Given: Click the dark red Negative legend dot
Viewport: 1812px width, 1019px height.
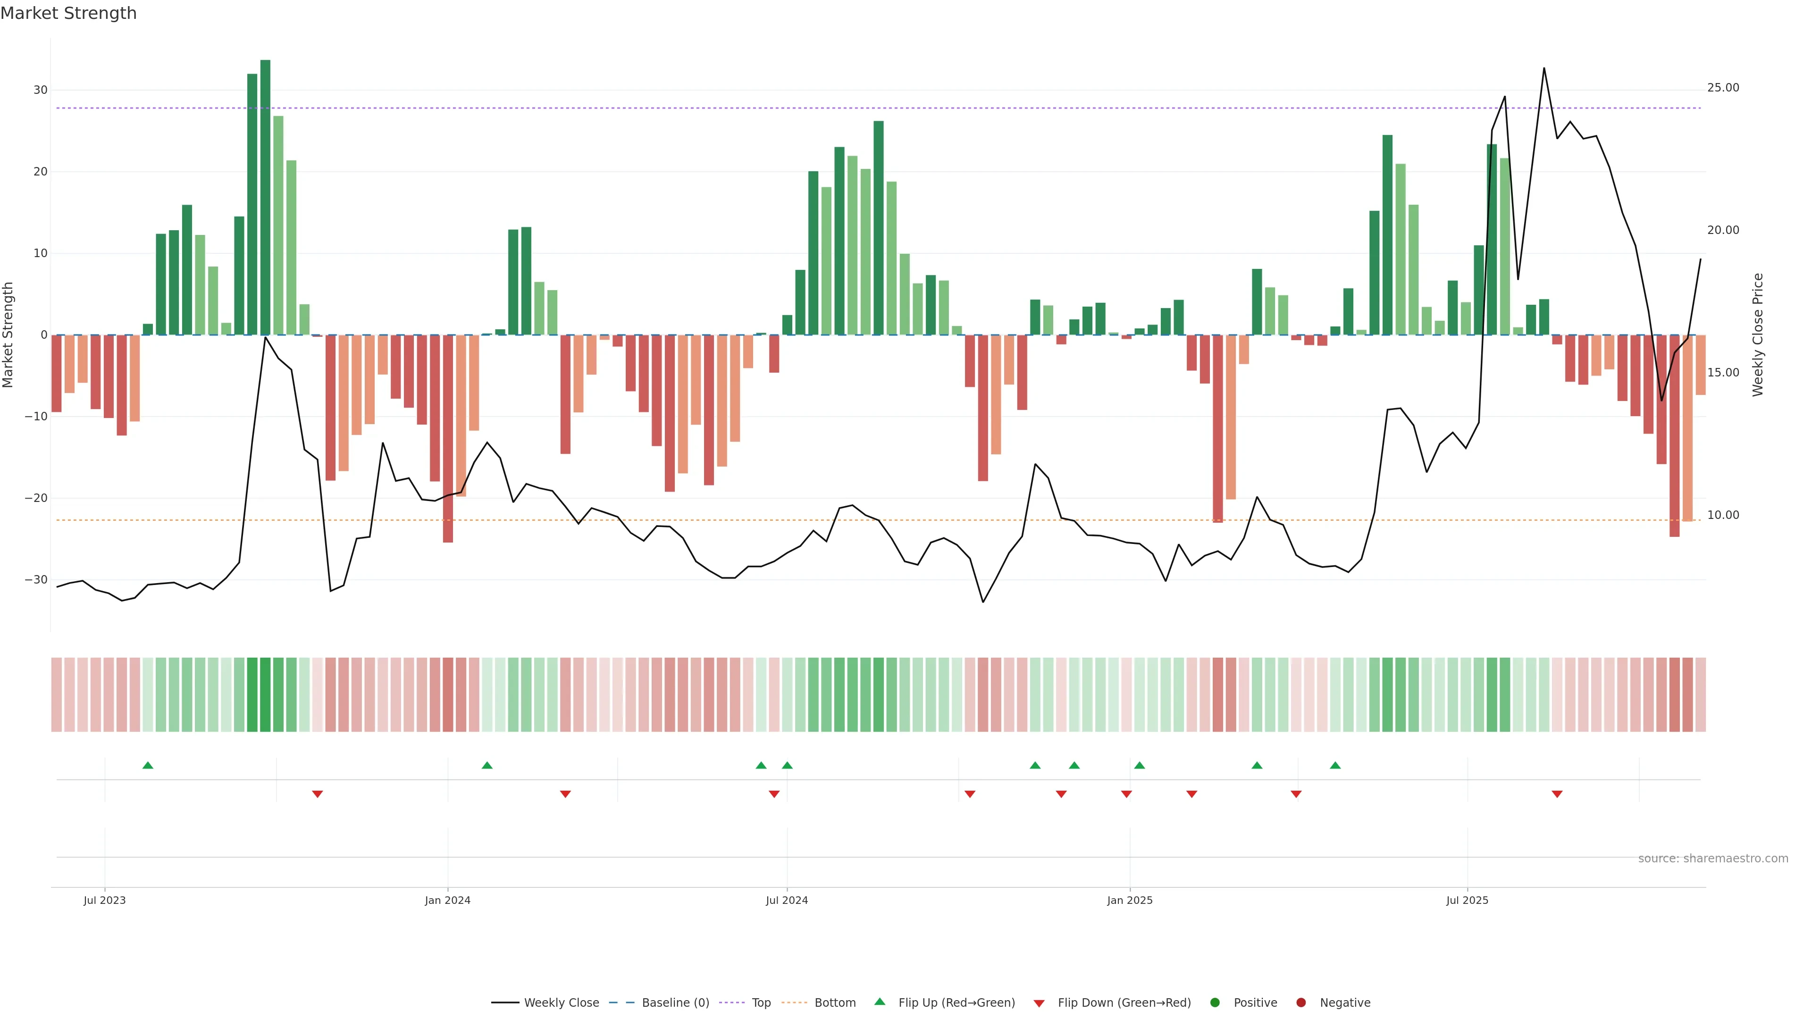Looking at the screenshot, I should point(1300,1003).
